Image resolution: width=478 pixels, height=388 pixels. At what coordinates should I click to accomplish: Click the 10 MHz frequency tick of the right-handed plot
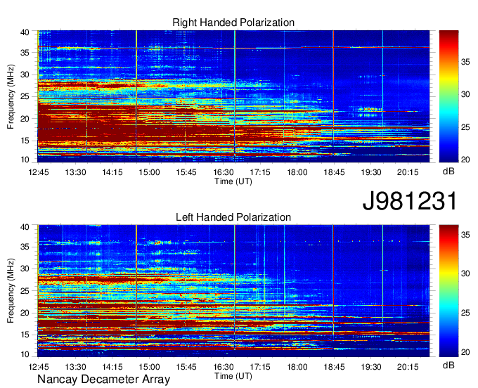pos(25,160)
